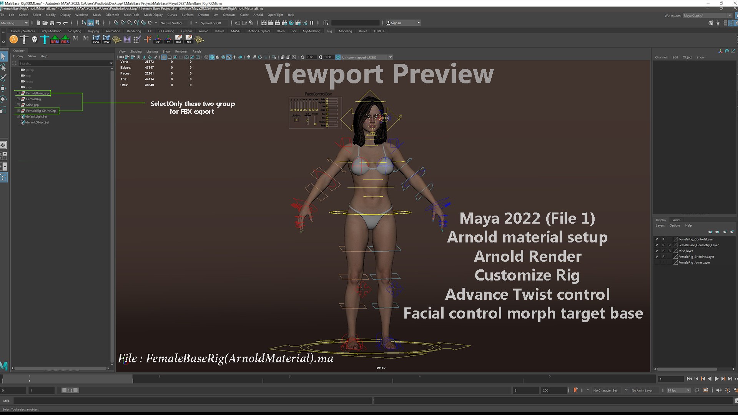Expand Misc_grp in the Outliner

click(x=18, y=105)
